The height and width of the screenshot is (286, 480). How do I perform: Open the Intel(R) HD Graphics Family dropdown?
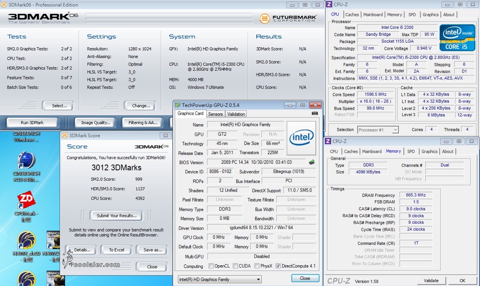[x=219, y=279]
